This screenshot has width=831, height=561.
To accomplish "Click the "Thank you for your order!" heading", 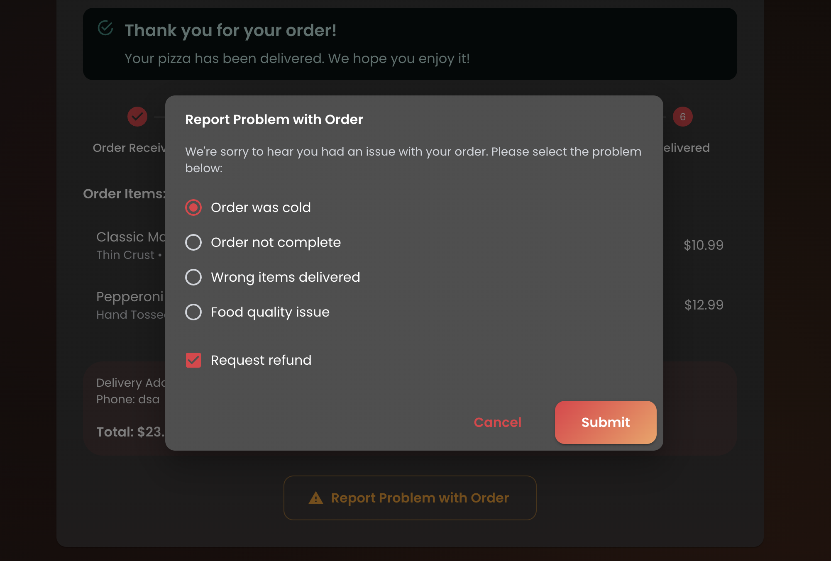I will coord(230,30).
